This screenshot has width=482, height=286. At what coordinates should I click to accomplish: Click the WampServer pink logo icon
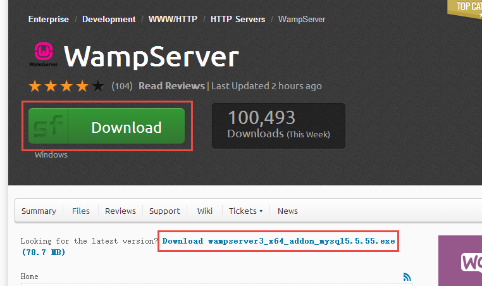tap(44, 54)
